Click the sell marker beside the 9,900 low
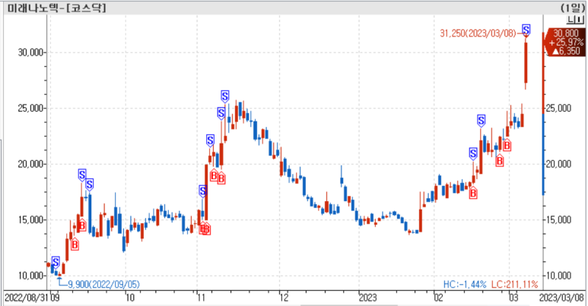 click(x=56, y=262)
